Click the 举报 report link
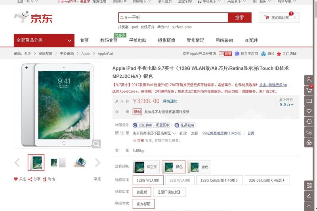This screenshot has height=211, width=317. click(x=97, y=179)
